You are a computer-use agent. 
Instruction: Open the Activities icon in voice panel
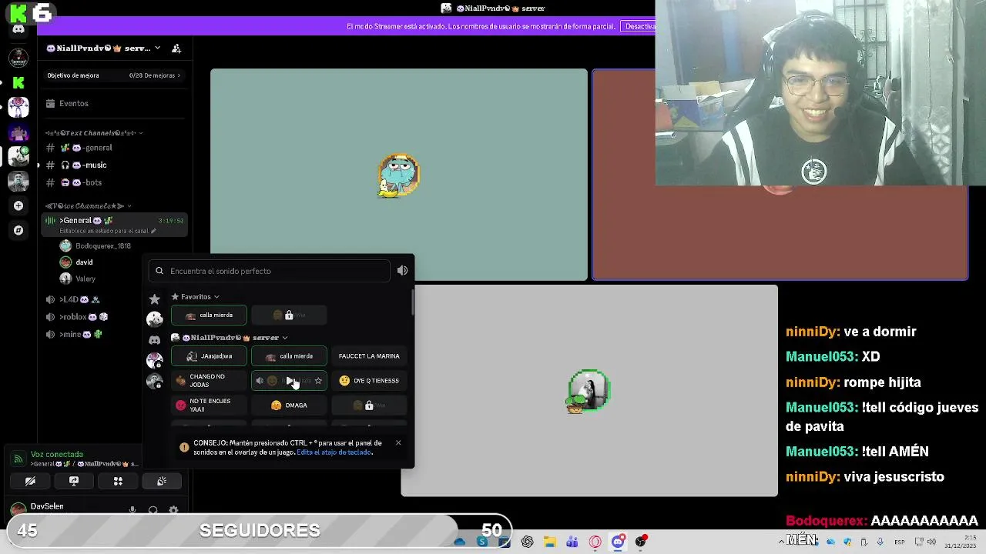pos(118,481)
